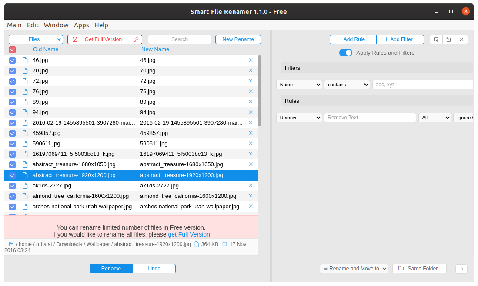Open the Apps menu
The height and width of the screenshot is (286, 478).
[x=81, y=25]
